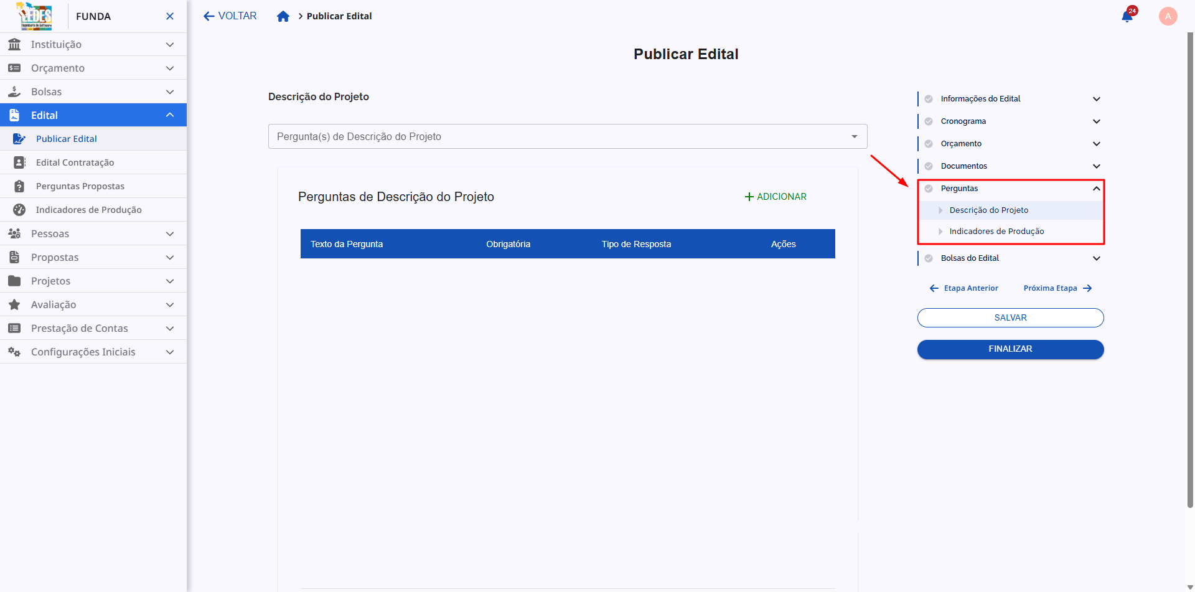This screenshot has width=1195, height=592.
Task: Click the ADICIONAR link
Action: [776, 196]
